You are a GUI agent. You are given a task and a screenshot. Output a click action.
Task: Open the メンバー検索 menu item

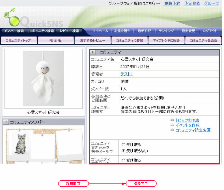[x=14, y=31]
